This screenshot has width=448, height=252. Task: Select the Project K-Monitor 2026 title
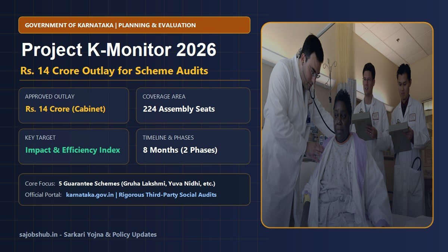(x=119, y=50)
